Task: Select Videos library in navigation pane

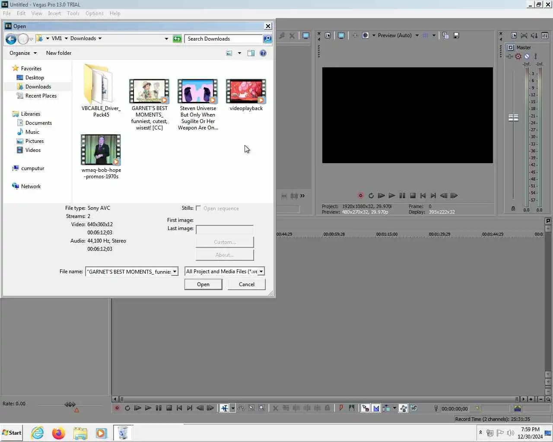Action: pos(33,150)
